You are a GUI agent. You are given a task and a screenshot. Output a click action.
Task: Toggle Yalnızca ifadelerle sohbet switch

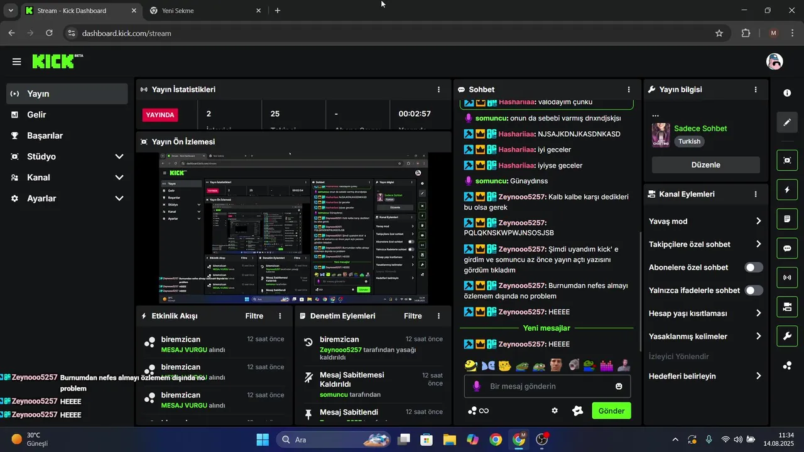754,290
